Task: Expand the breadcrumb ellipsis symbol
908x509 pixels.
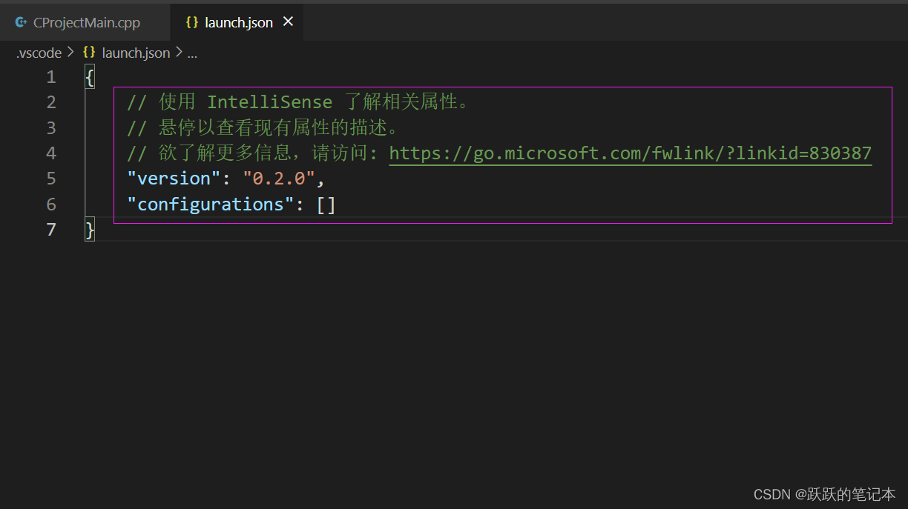Action: point(192,54)
